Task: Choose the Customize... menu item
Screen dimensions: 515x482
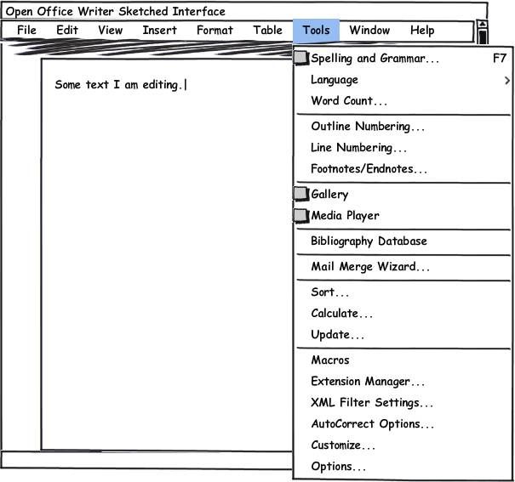Action: (403, 445)
